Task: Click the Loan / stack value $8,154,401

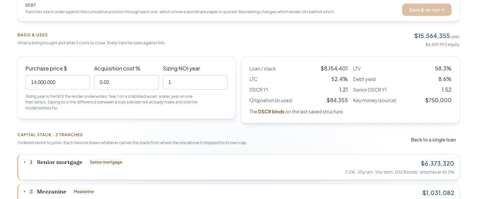Action: [x=334, y=68]
